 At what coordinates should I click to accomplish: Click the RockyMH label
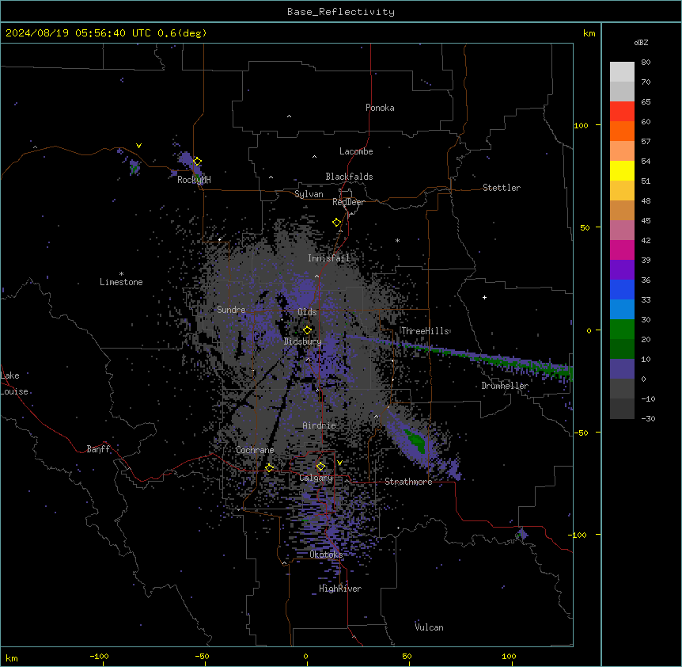point(194,180)
